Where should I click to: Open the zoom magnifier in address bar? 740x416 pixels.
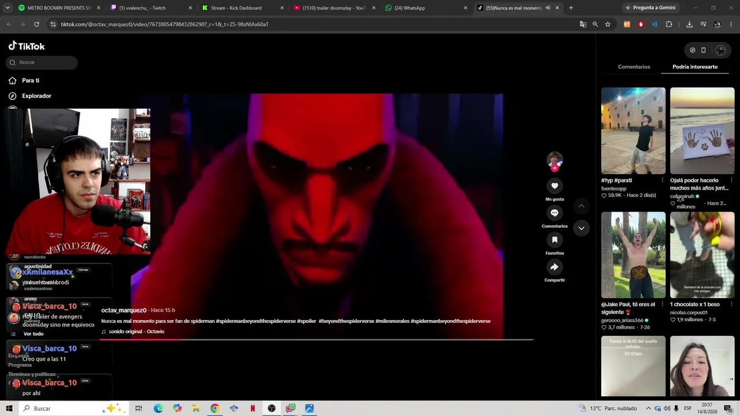(x=595, y=24)
